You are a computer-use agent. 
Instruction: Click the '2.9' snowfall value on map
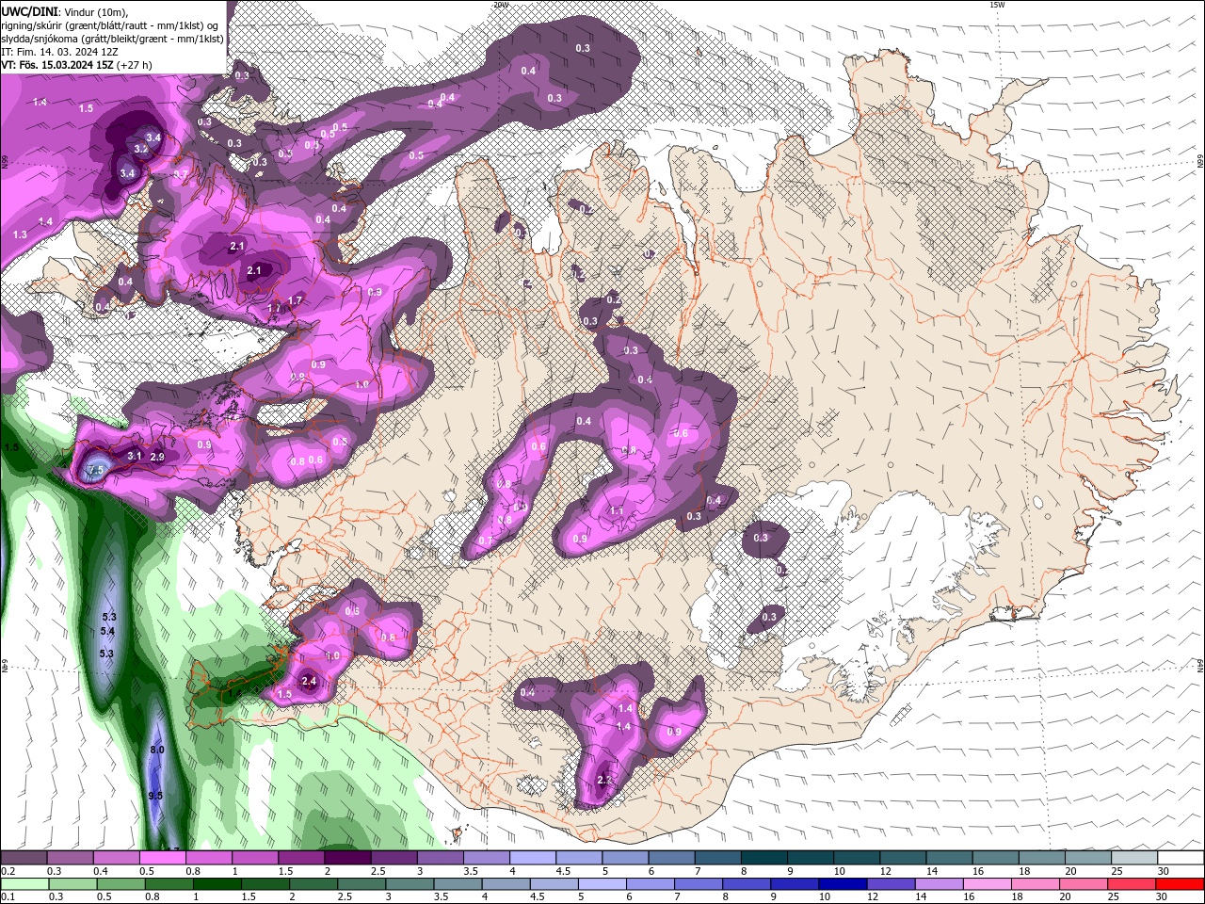point(157,457)
